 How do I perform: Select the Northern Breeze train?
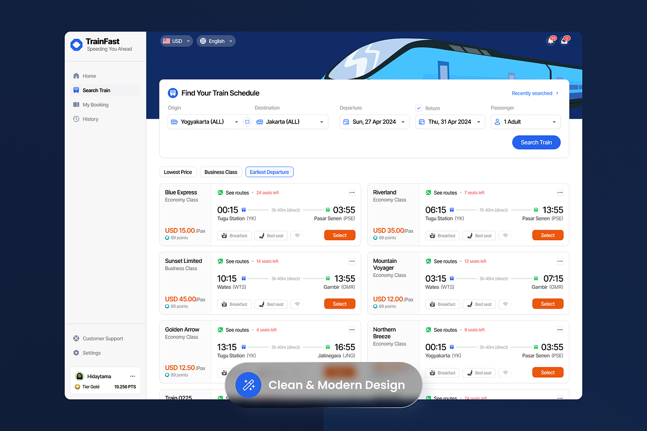[x=548, y=372]
